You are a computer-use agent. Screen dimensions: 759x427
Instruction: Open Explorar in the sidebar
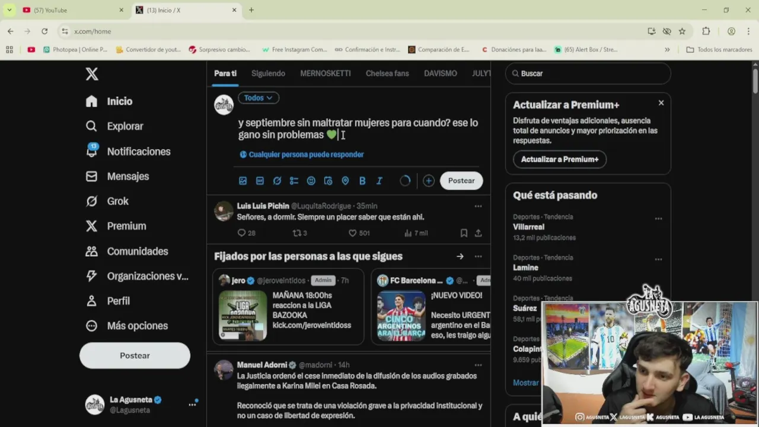point(114,126)
